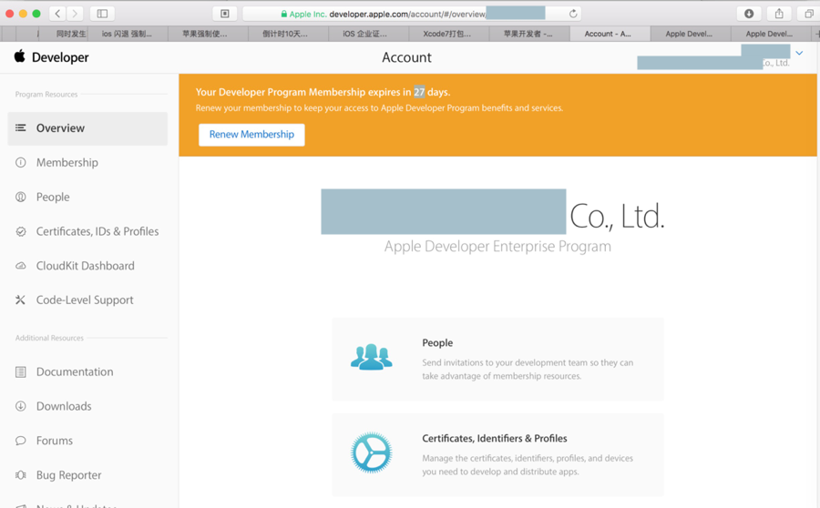This screenshot has width=820, height=508.
Task: Click the Bug Reporter bug icon
Action: 20,475
